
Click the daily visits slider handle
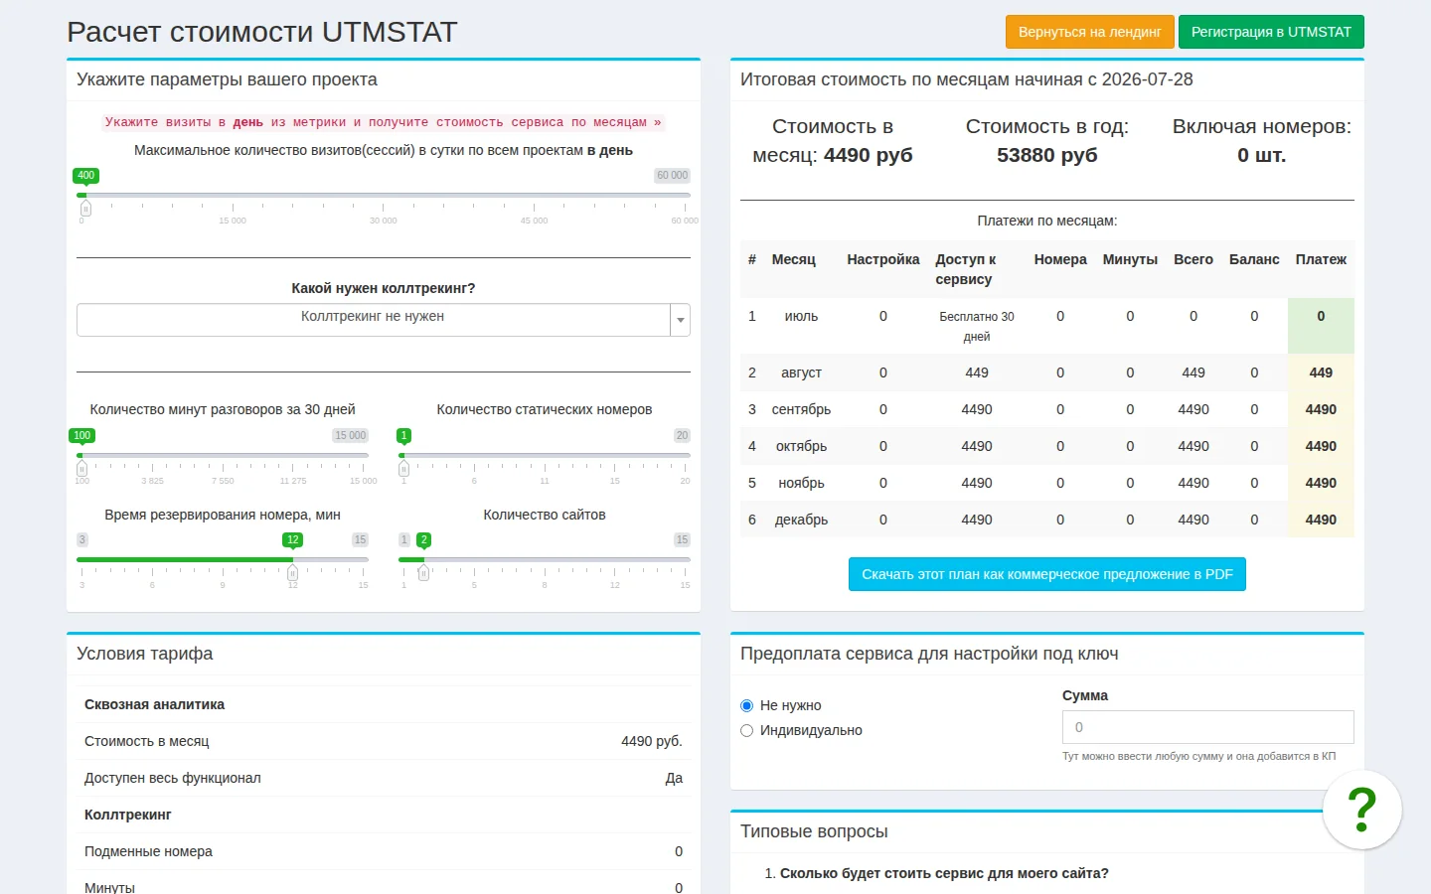85,209
